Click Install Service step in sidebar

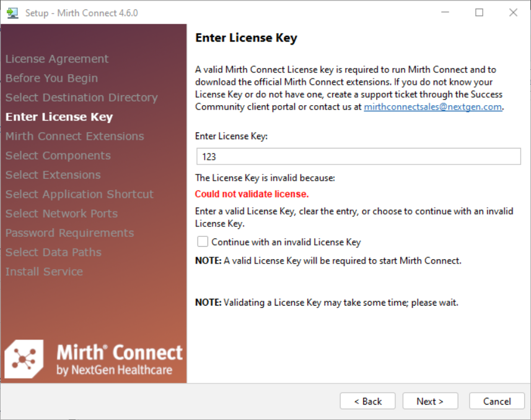click(x=44, y=272)
